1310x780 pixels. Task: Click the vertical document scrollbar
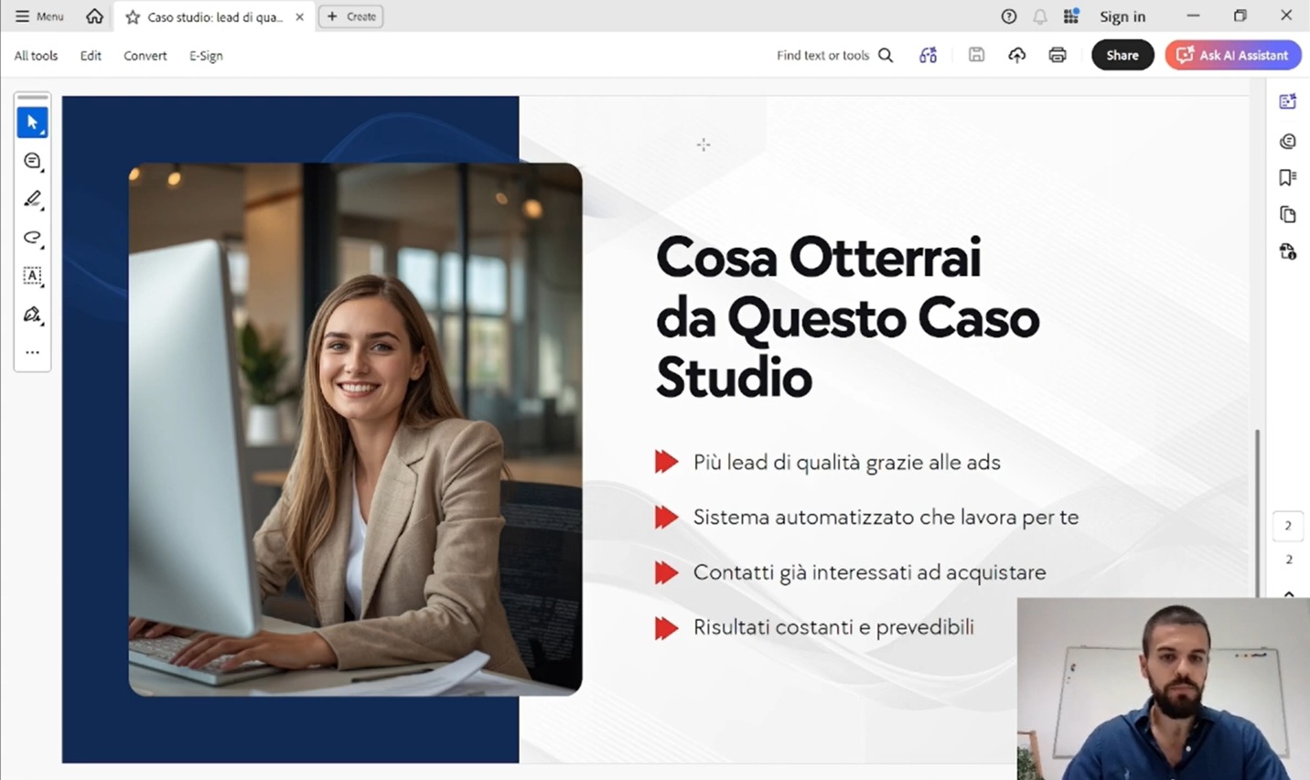tap(1257, 512)
